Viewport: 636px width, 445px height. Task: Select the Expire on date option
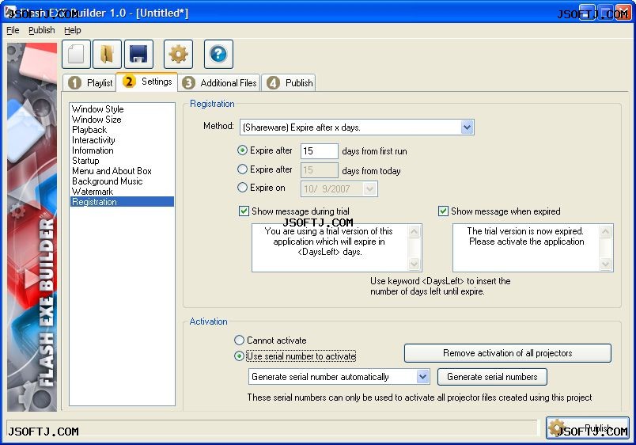coord(242,188)
